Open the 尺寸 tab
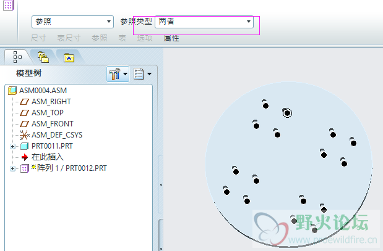 38,38
